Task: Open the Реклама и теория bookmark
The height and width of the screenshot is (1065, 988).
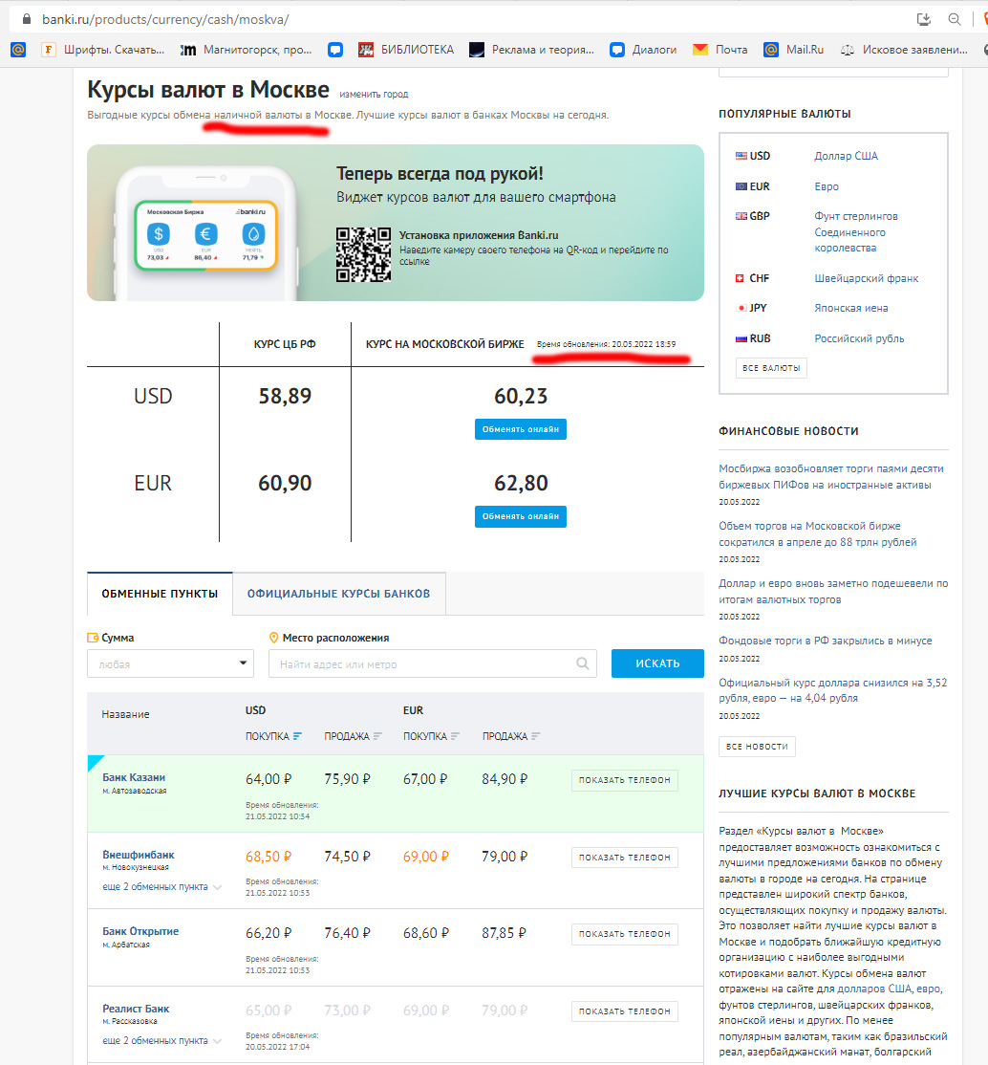Action: tap(531, 50)
